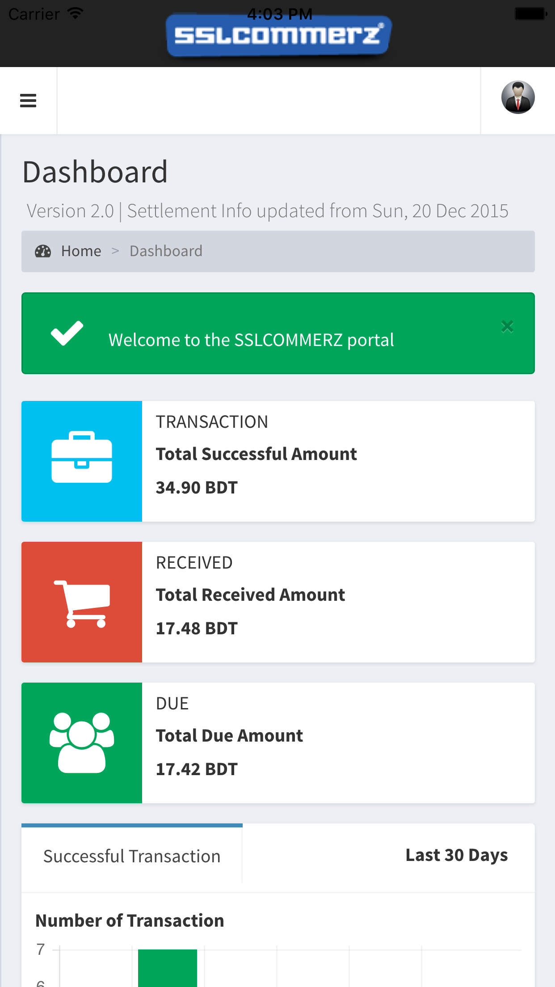Tap the users group Due icon
555x987 pixels.
point(82,743)
